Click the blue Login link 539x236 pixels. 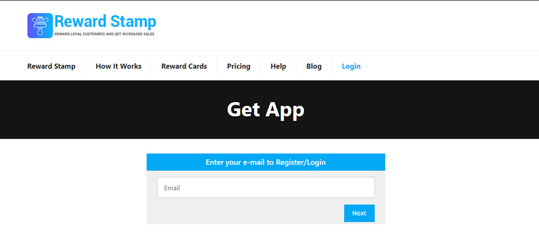[351, 66]
